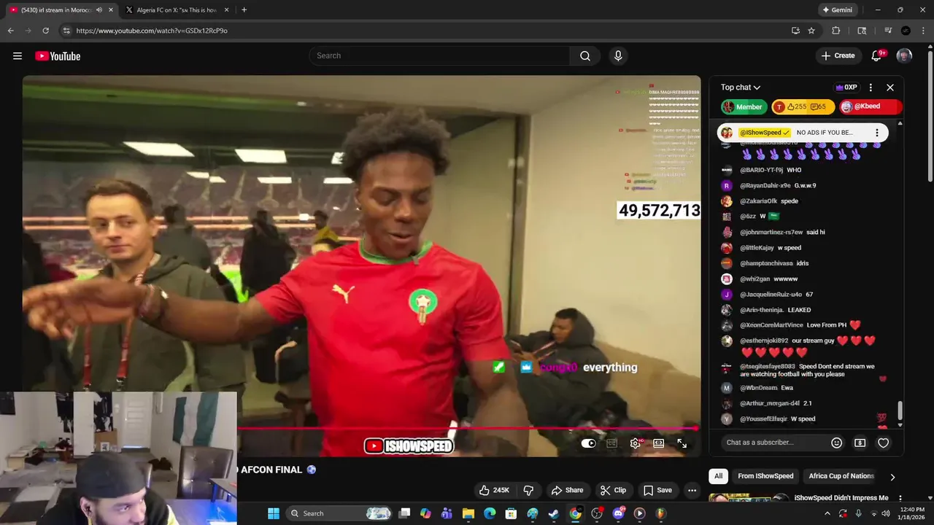The height and width of the screenshot is (525, 934).
Task: Open the YouTube account avatar menu
Action: click(x=904, y=55)
